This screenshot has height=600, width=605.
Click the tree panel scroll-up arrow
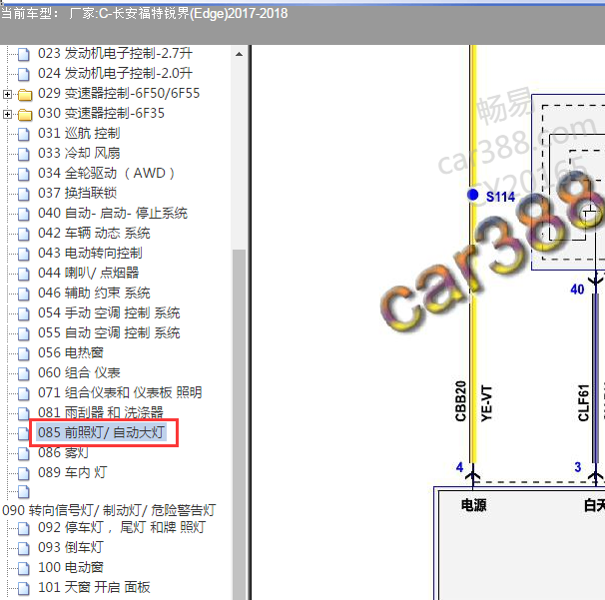[239, 54]
